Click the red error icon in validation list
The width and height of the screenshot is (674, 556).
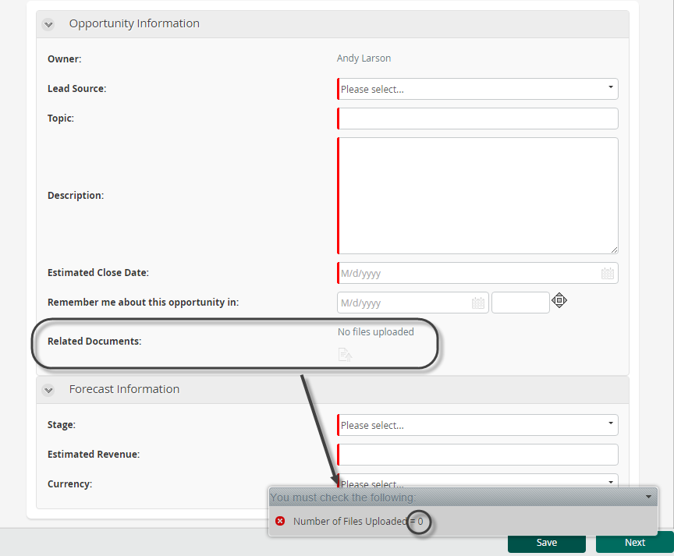280,521
